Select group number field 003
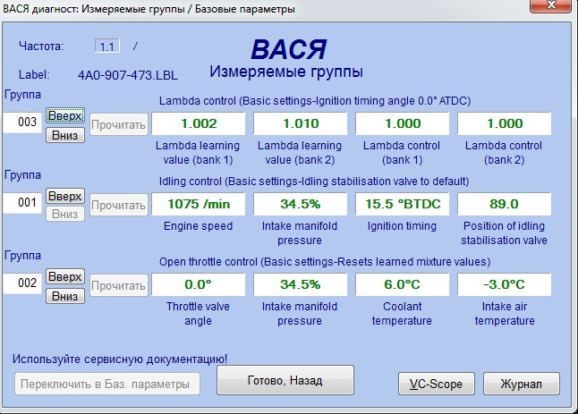578x414 pixels. 23,123
